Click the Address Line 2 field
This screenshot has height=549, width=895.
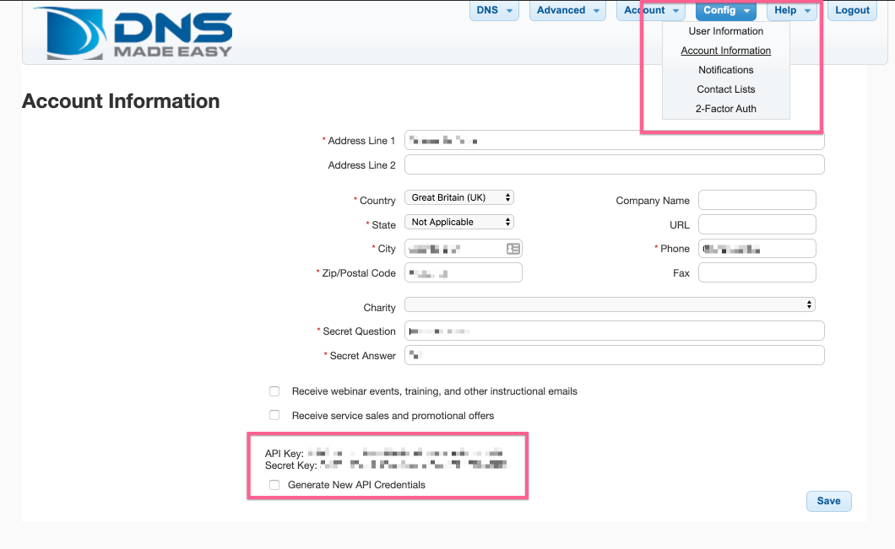click(614, 164)
